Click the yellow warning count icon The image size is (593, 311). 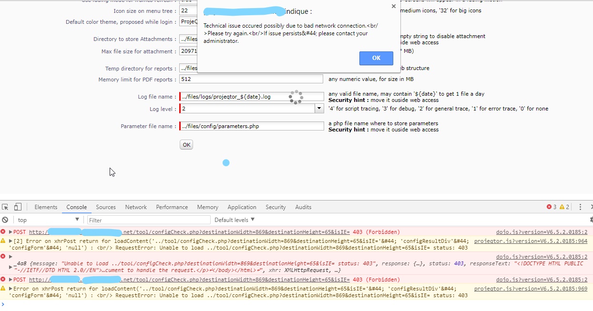point(562,207)
